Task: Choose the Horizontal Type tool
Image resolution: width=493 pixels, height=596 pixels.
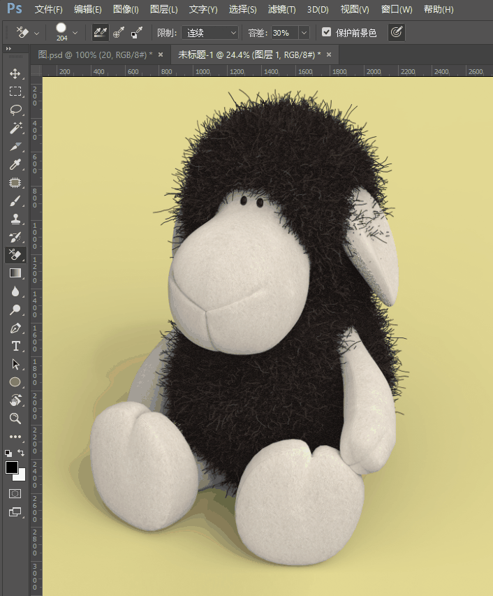Action: pyautogui.click(x=15, y=346)
